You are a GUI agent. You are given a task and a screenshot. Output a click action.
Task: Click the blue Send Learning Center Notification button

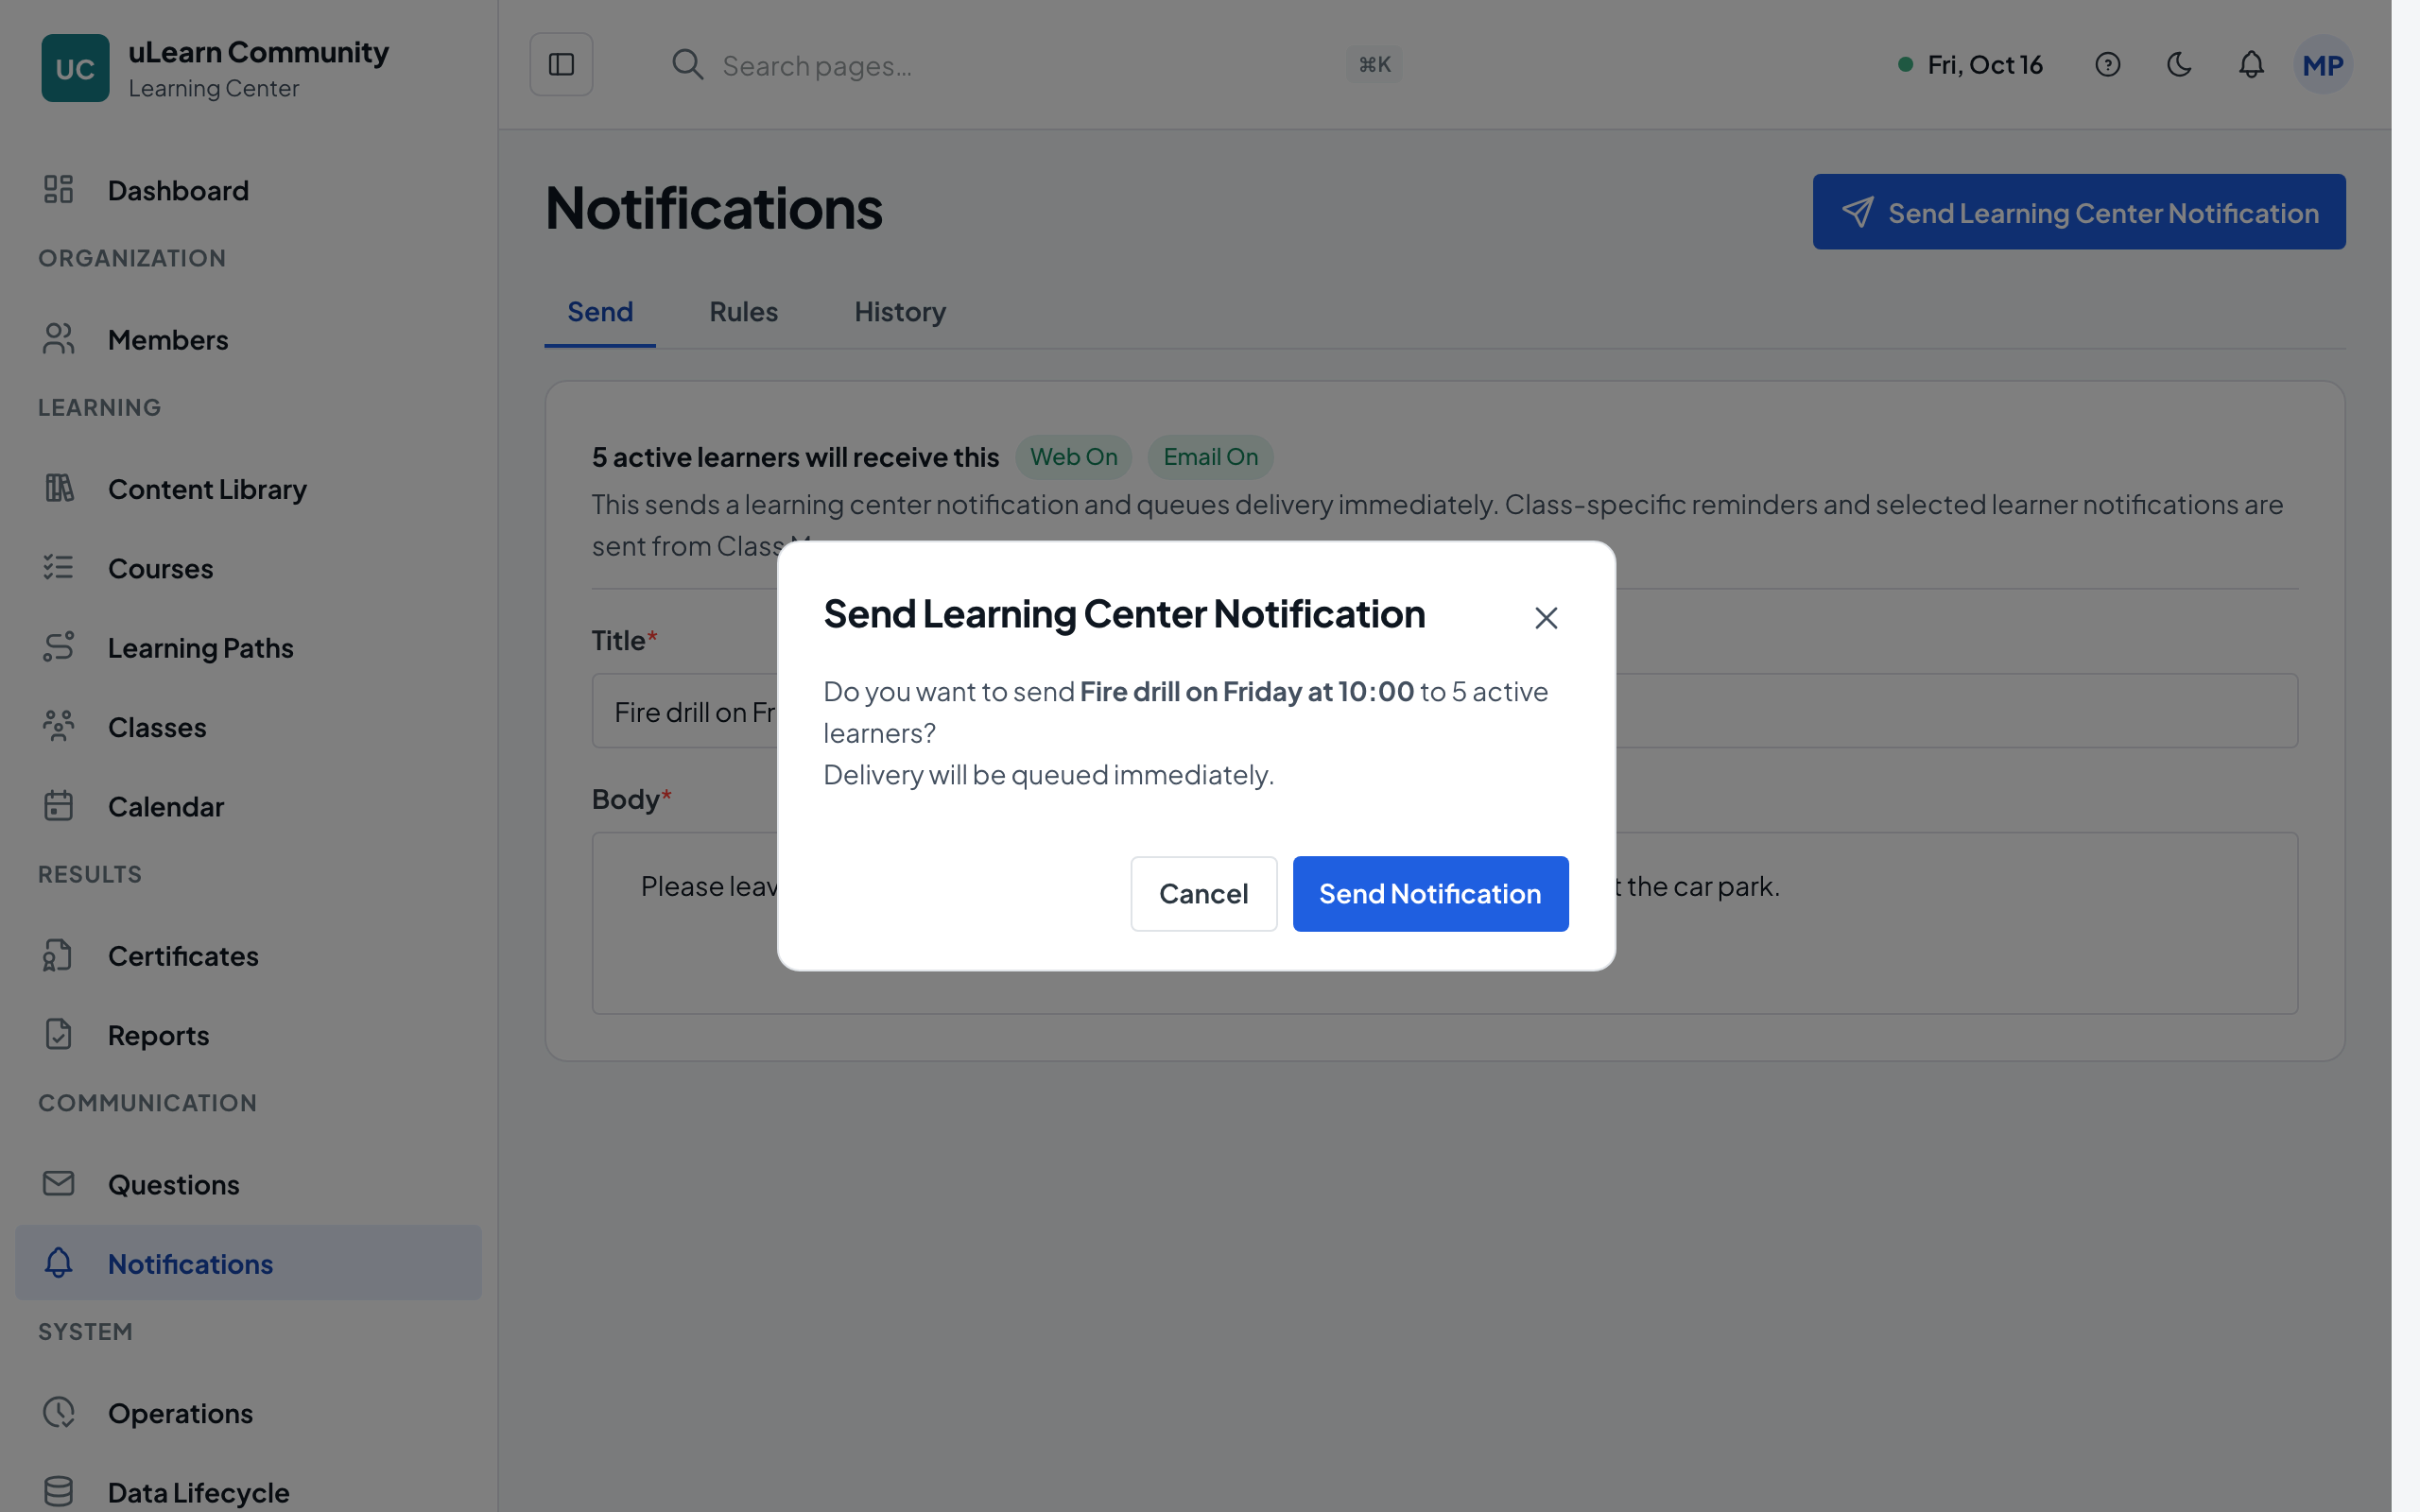click(x=2079, y=212)
